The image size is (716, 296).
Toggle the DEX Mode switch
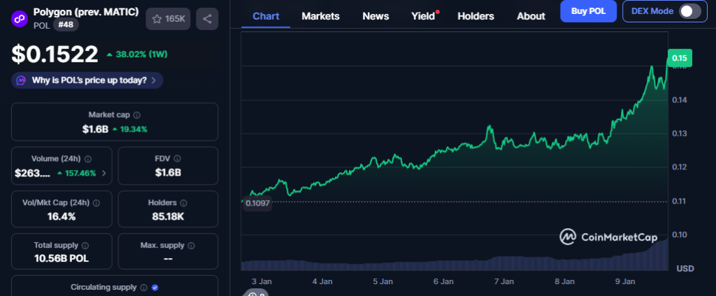click(x=689, y=11)
